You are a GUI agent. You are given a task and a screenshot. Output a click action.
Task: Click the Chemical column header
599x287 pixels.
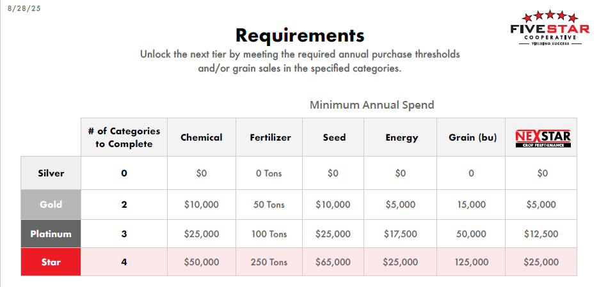point(202,137)
